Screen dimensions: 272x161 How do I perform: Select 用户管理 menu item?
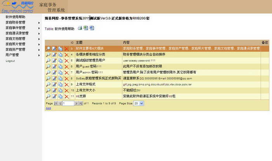point(12,55)
